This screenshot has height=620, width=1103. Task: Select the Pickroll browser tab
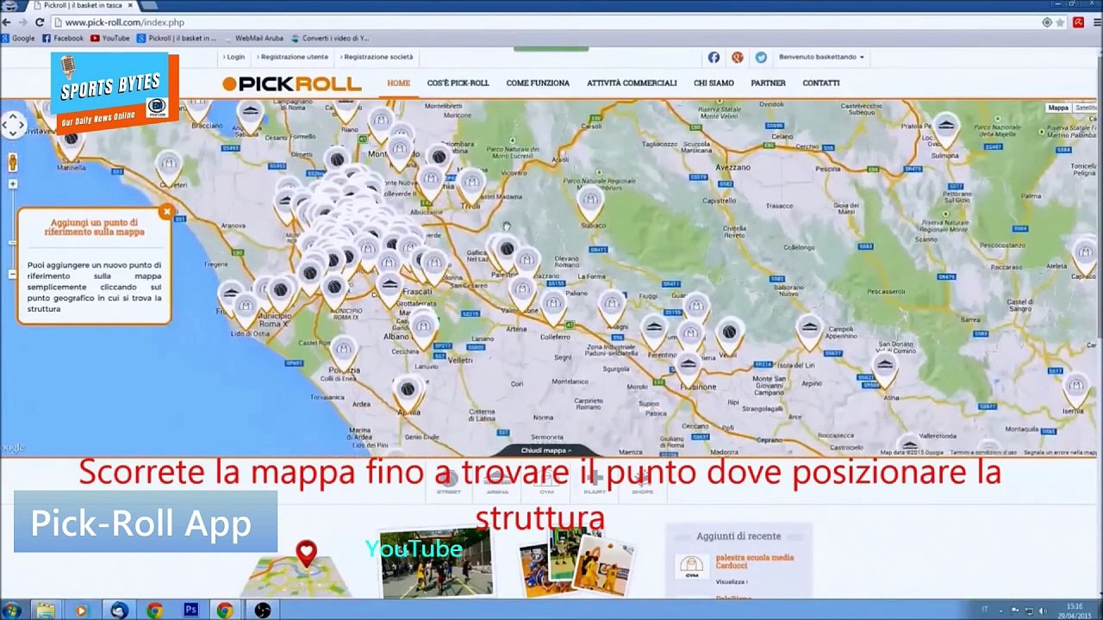tap(84, 5)
